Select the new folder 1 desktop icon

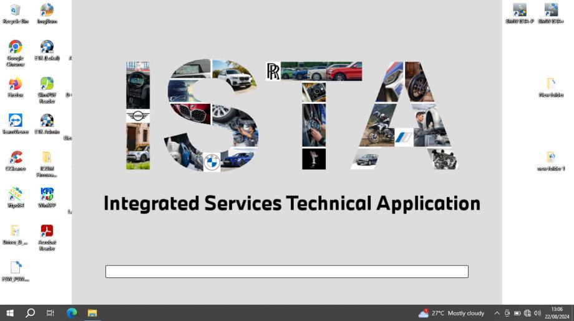[x=551, y=160]
